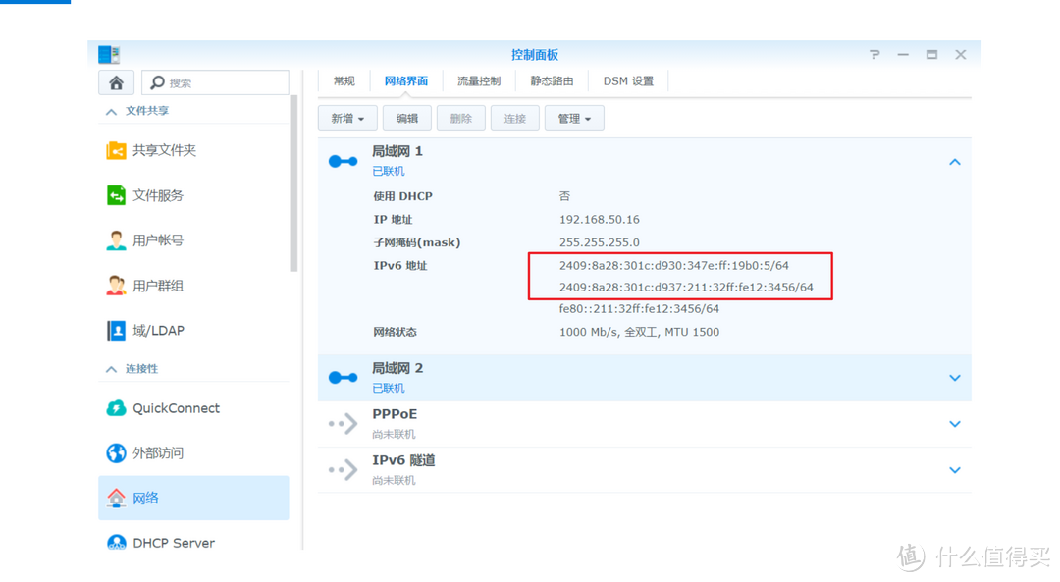Open the help question mark button
The height and width of the screenshot is (582, 1060).
874,55
